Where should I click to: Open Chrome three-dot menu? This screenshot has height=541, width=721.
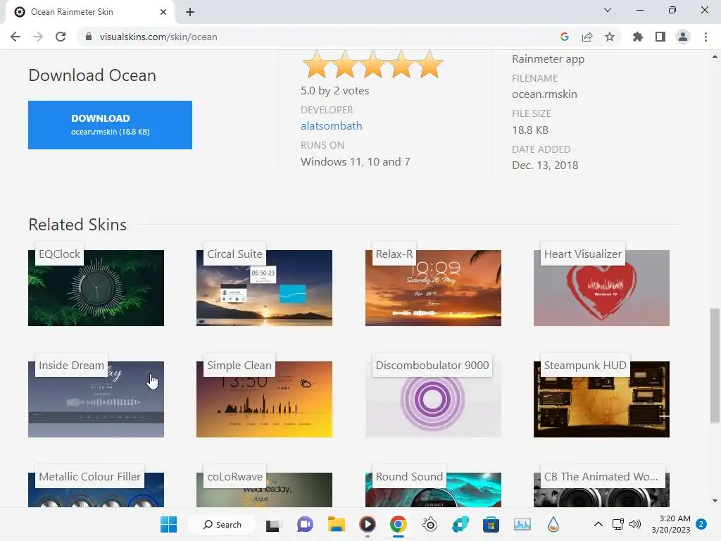coord(706,37)
